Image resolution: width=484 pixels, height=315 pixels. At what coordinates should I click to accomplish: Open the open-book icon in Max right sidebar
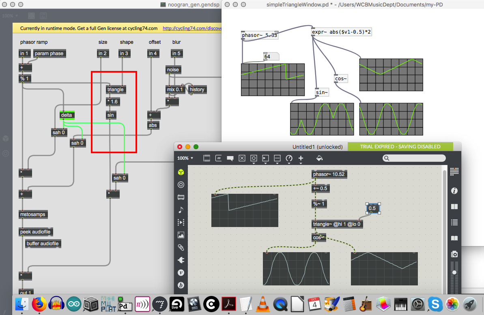click(x=454, y=238)
